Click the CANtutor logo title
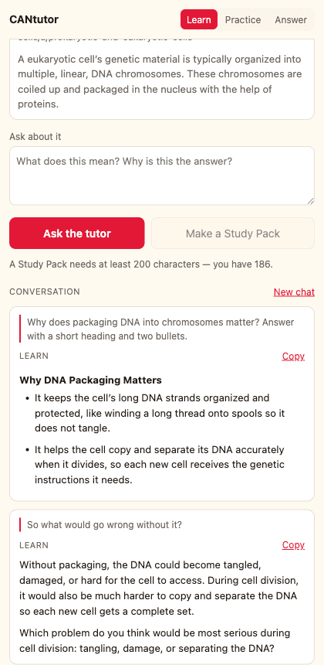324x665 pixels. (x=34, y=19)
